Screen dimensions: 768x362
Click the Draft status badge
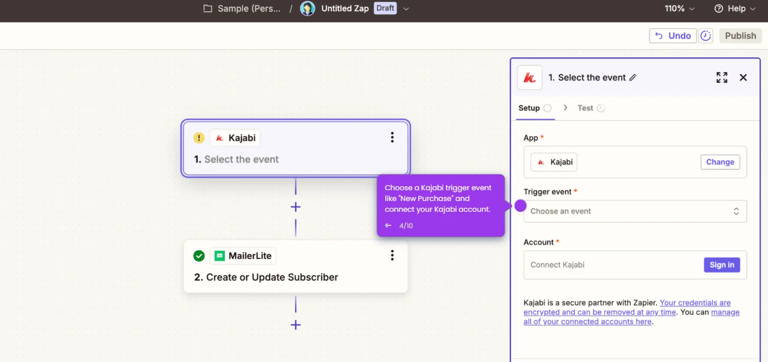click(385, 8)
